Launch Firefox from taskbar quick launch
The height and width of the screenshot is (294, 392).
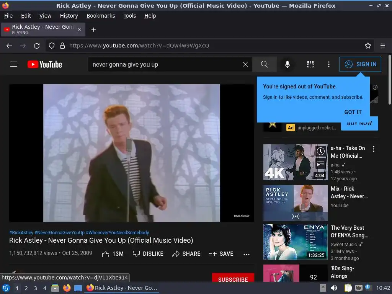pyautogui.click(x=67, y=288)
